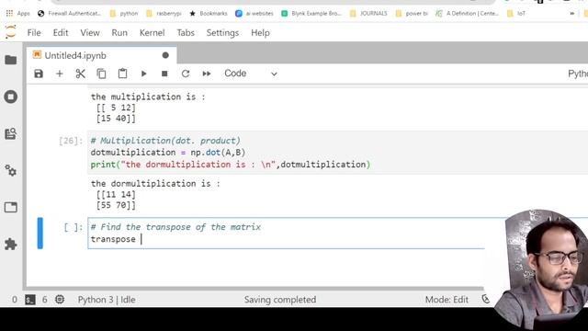Open the JOURNALS bookmarks folder
This screenshot has width=588, height=331.
[368, 13]
